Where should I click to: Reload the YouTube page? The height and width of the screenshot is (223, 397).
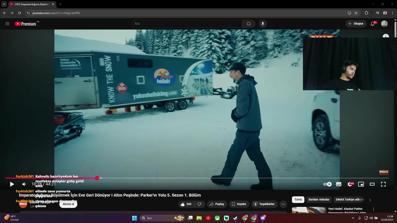19,13
